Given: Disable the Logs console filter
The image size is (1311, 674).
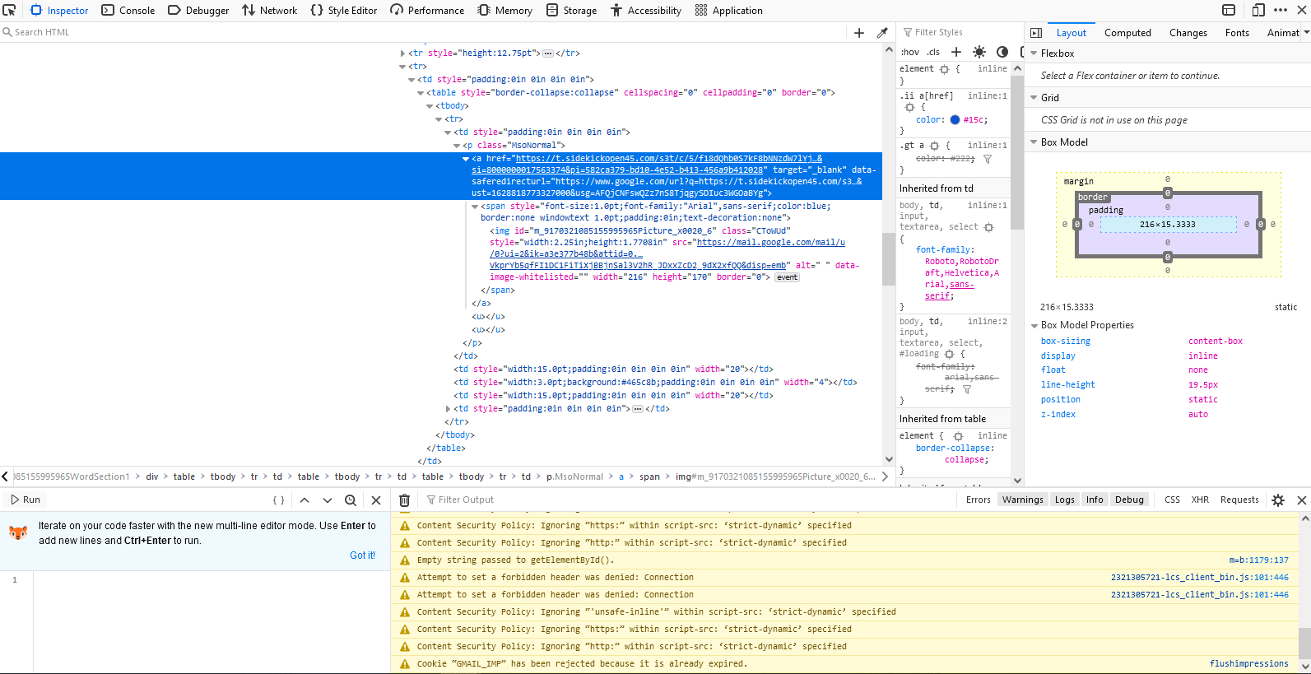Looking at the screenshot, I should [1064, 500].
